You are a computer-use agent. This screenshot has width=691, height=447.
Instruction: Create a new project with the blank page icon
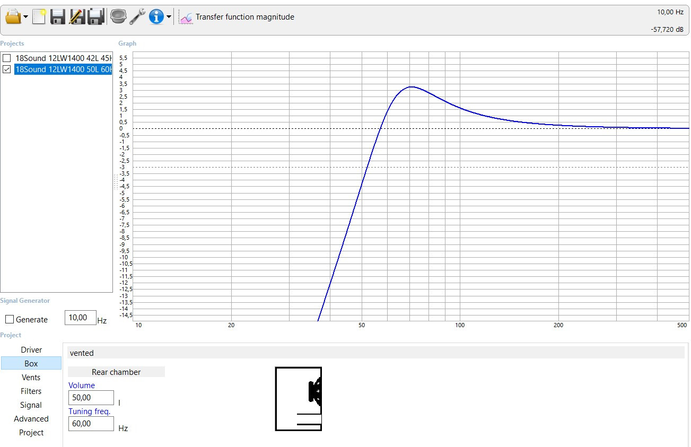pos(39,17)
